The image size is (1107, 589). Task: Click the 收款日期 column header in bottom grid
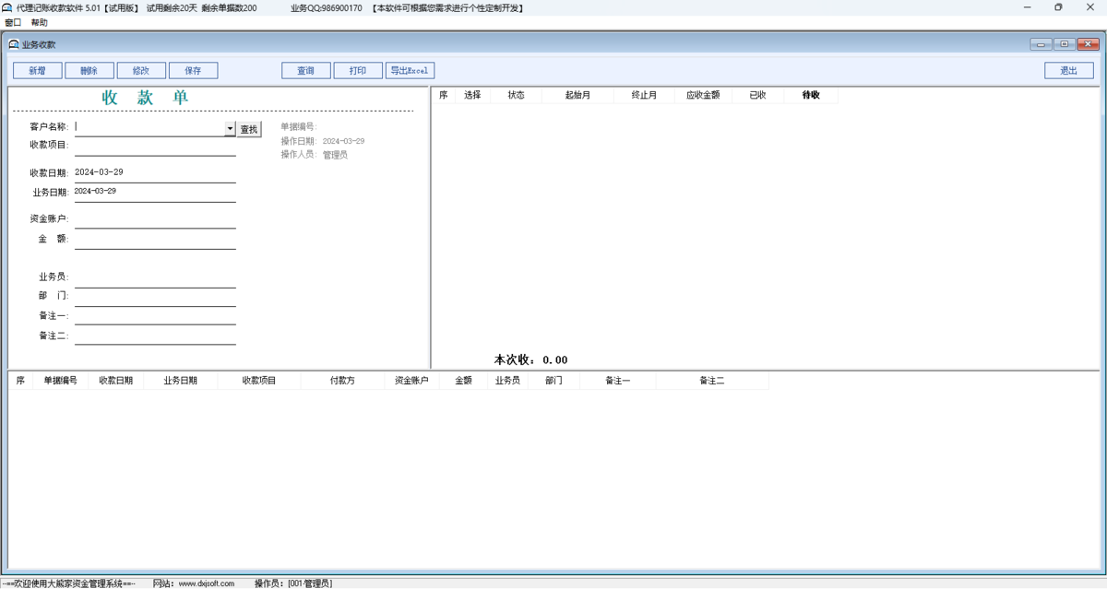coord(115,381)
